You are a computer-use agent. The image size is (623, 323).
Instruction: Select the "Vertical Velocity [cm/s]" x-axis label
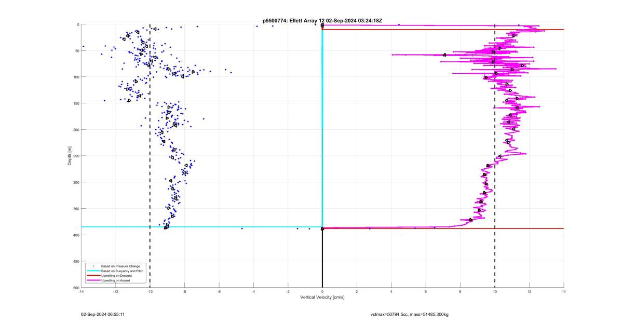point(322,298)
